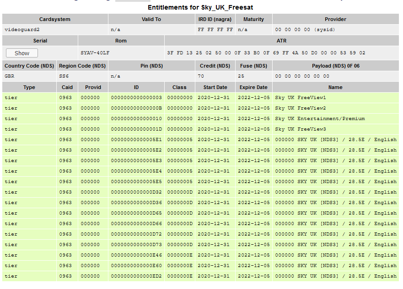This screenshot has width=403, height=289.
Task: Click the IRD ID (nagra) header
Action: 215,19
